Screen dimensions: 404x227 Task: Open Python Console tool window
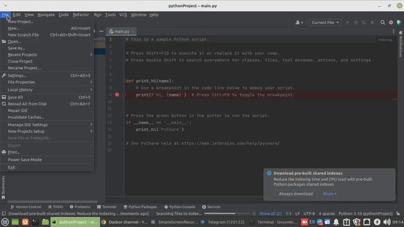click(x=179, y=207)
